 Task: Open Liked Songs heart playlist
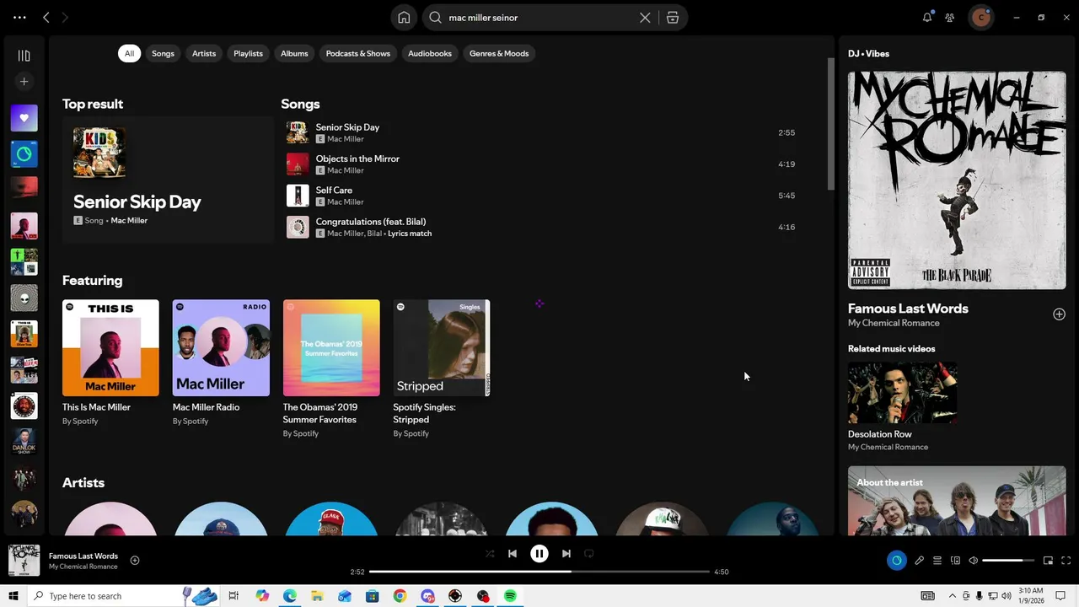coord(24,118)
